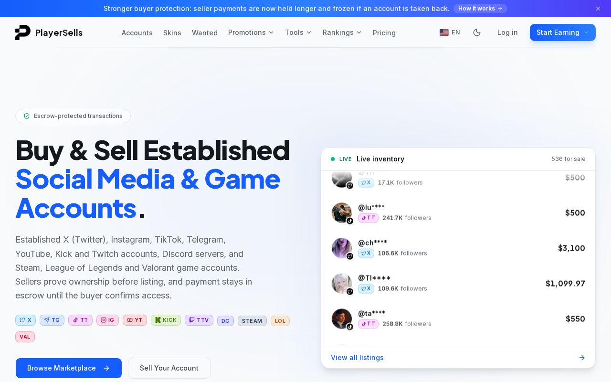611x382 pixels.
Task: Select the TT TikTok platform tag
Action: coord(80,320)
